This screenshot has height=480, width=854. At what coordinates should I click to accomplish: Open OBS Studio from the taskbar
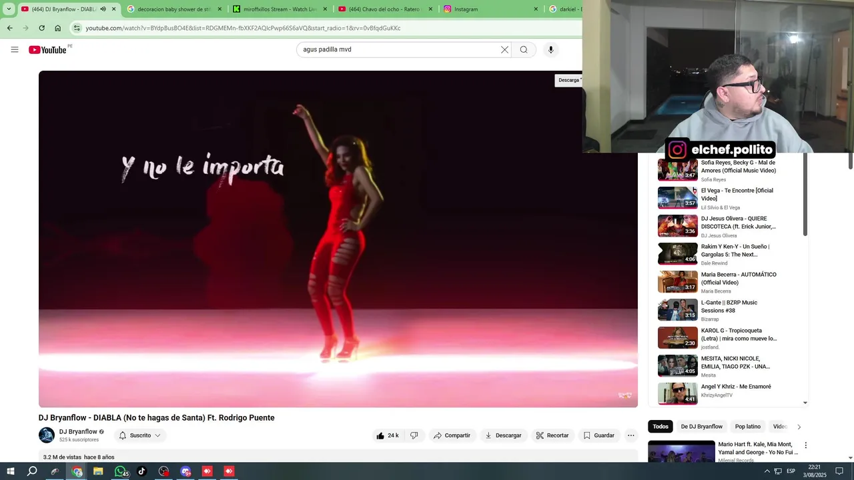point(163,471)
